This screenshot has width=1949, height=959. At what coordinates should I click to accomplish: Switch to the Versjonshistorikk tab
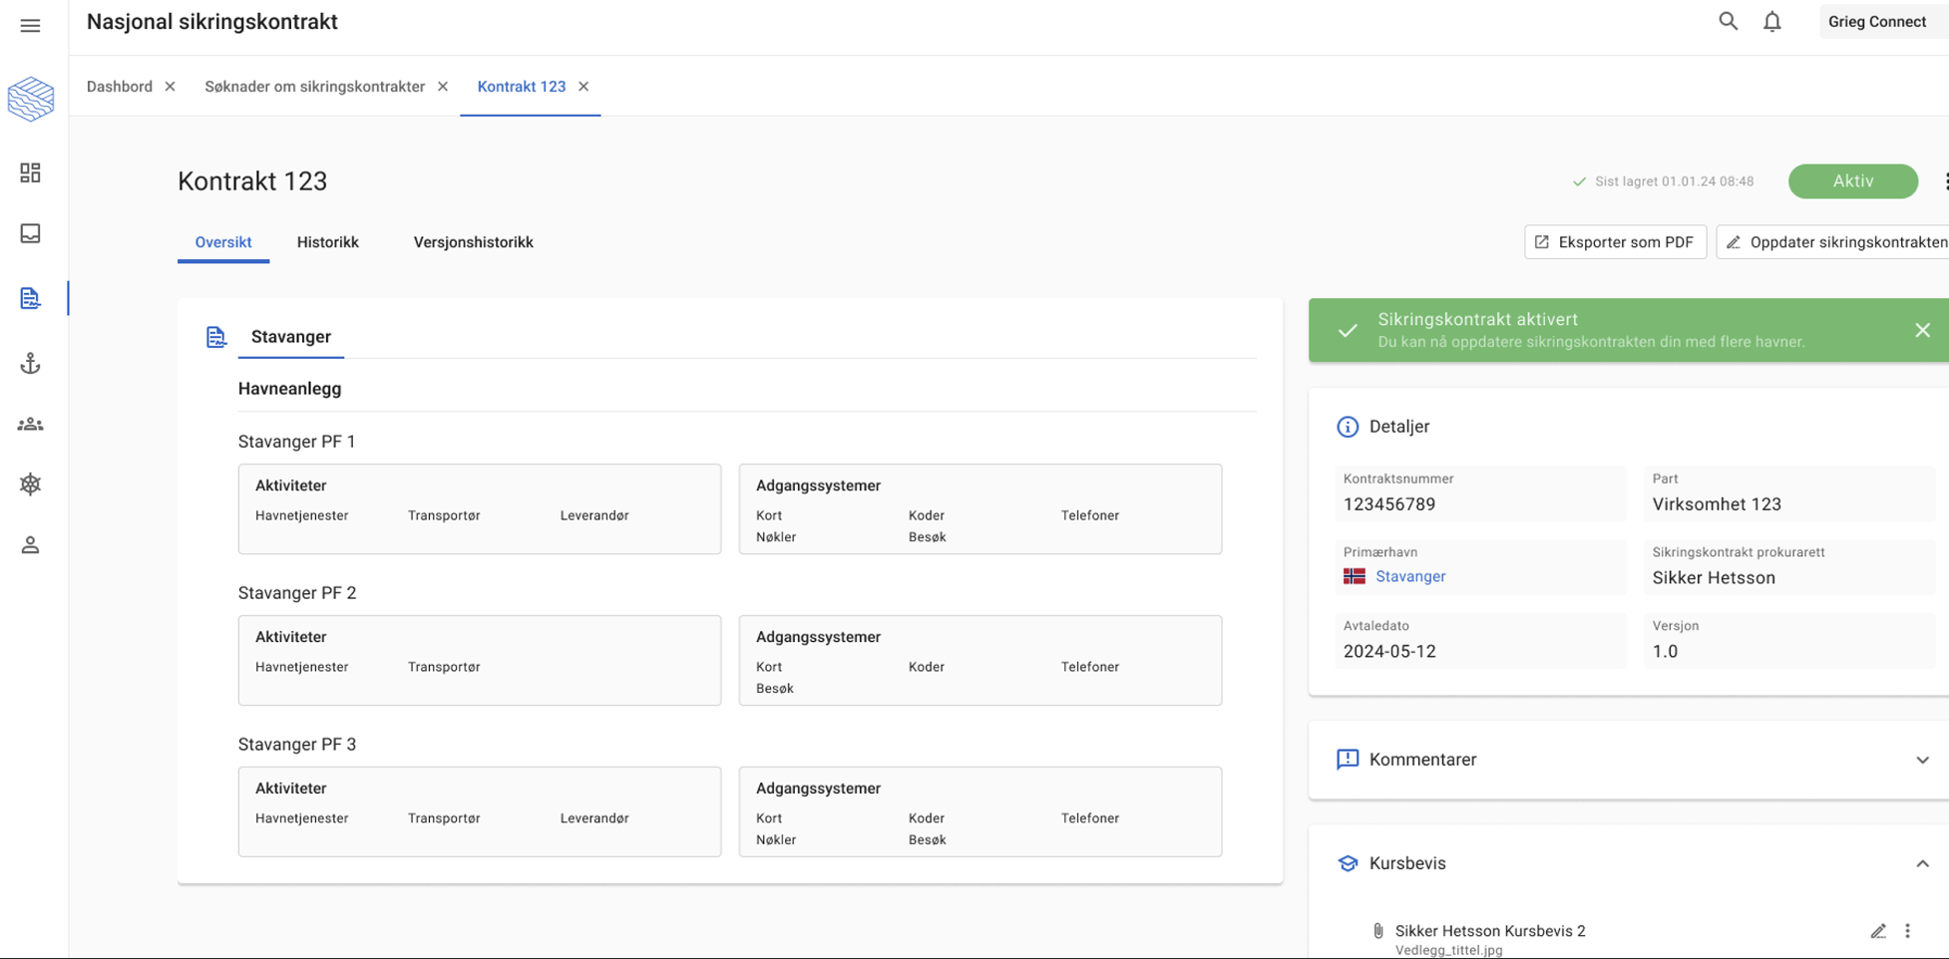pyautogui.click(x=473, y=242)
